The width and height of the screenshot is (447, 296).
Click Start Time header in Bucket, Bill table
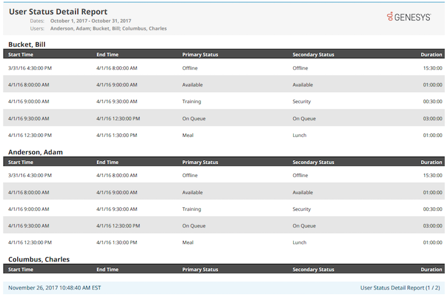point(20,54)
